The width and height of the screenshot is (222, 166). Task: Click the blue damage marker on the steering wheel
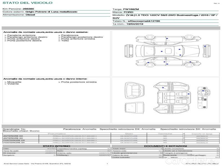click(x=203, y=91)
